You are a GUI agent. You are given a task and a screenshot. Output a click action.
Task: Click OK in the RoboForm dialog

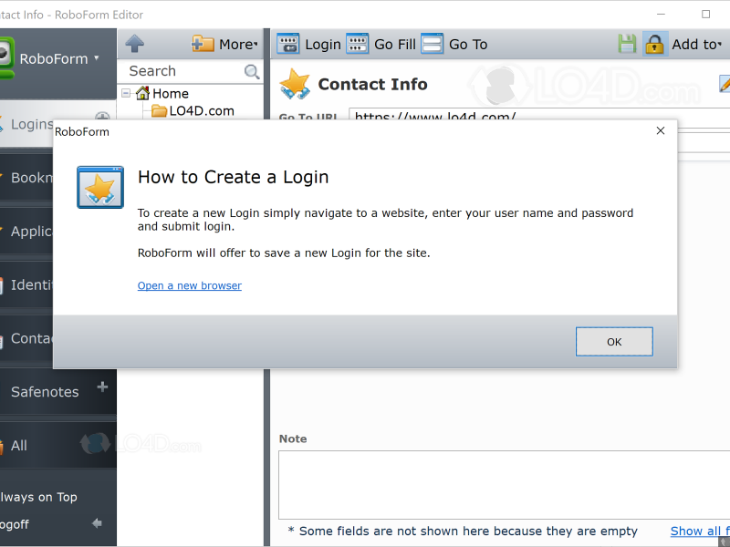[614, 342]
